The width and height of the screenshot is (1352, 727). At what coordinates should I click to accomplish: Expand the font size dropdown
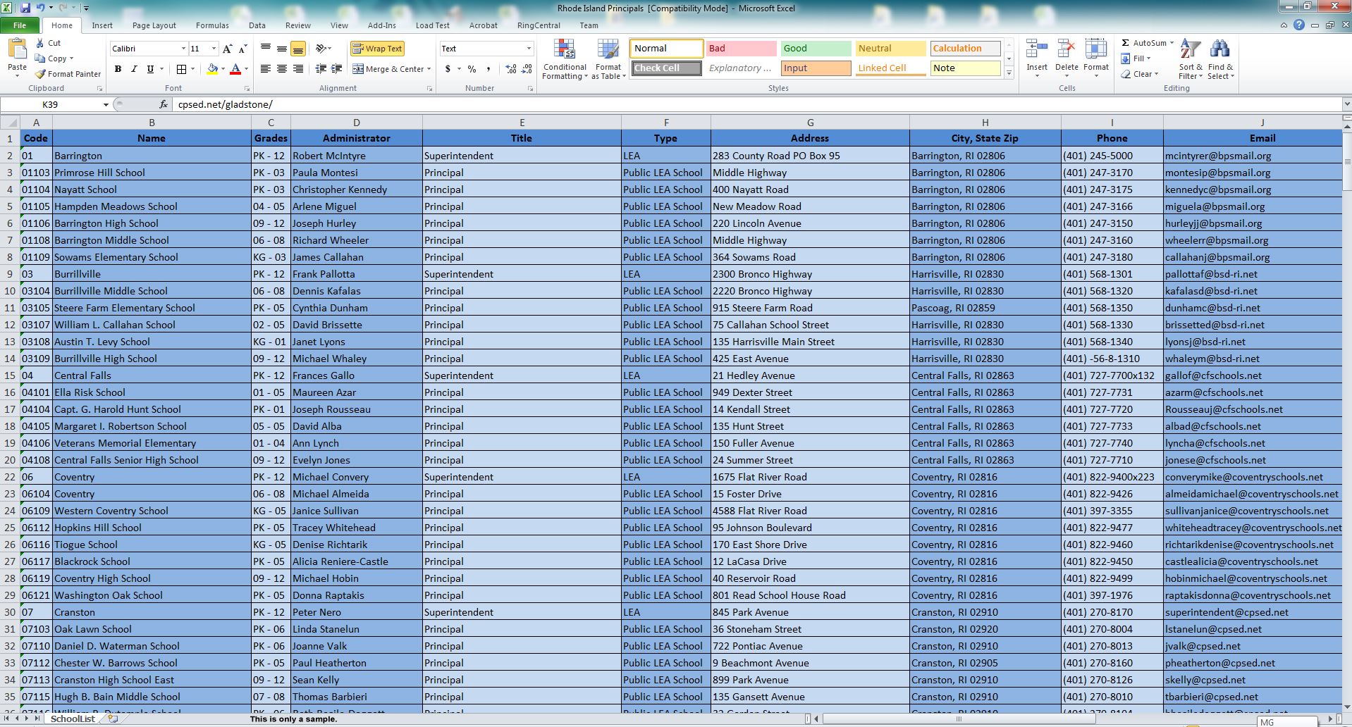coord(214,49)
